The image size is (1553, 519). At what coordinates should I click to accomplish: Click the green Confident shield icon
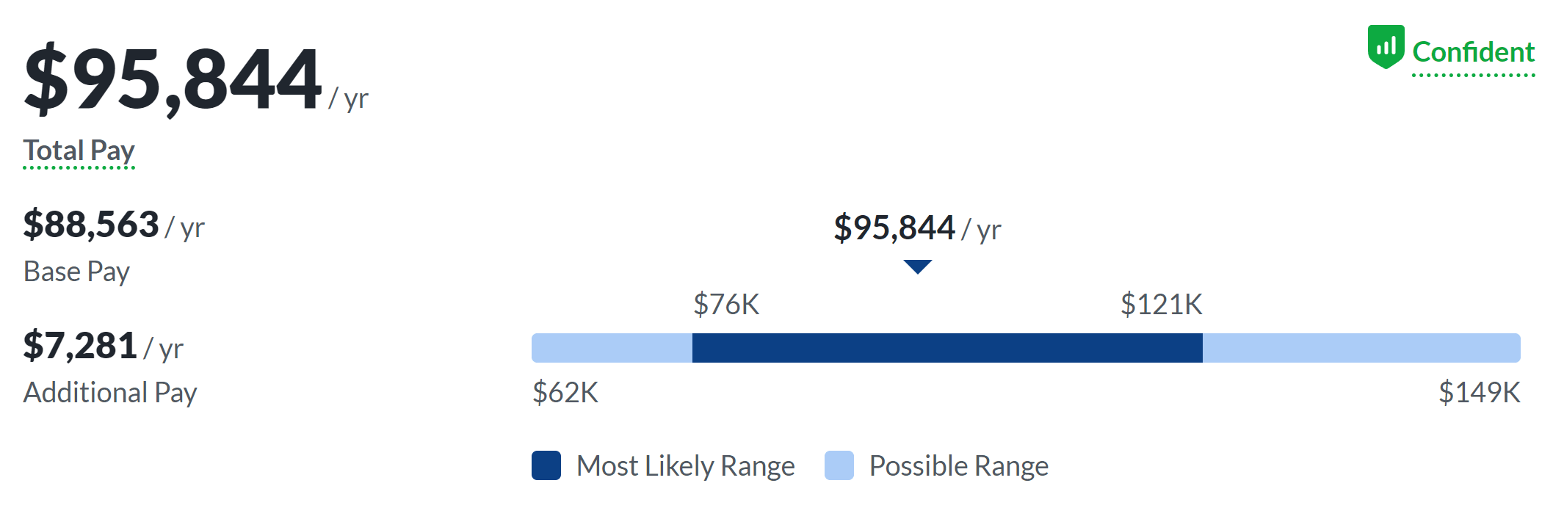pos(1386,47)
